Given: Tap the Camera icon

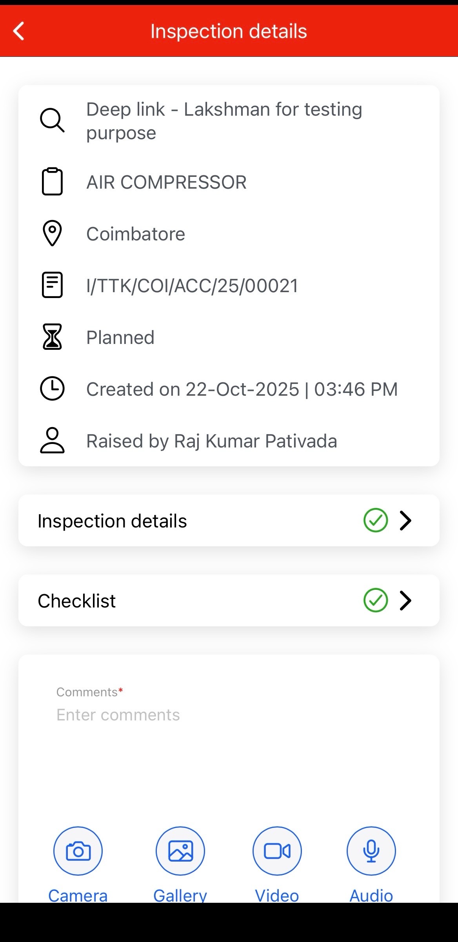Looking at the screenshot, I should click(78, 851).
